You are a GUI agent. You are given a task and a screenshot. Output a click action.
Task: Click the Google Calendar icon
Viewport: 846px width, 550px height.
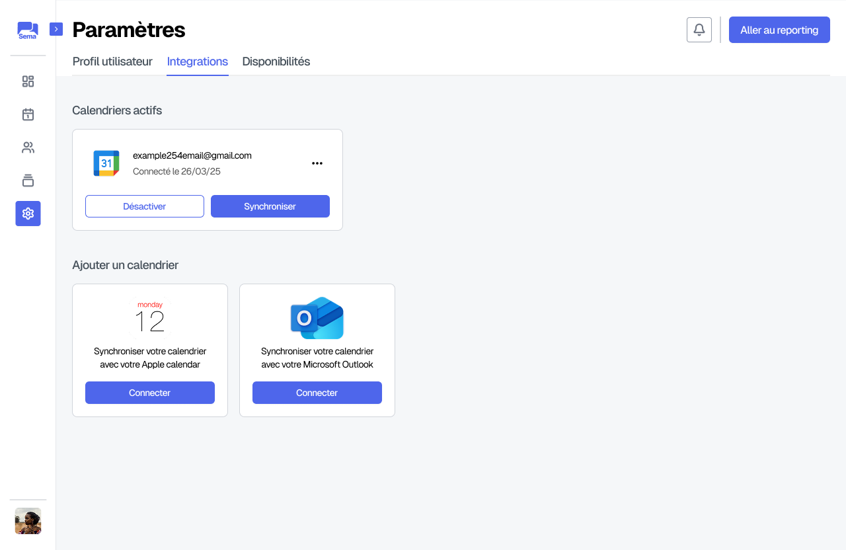[x=106, y=163]
